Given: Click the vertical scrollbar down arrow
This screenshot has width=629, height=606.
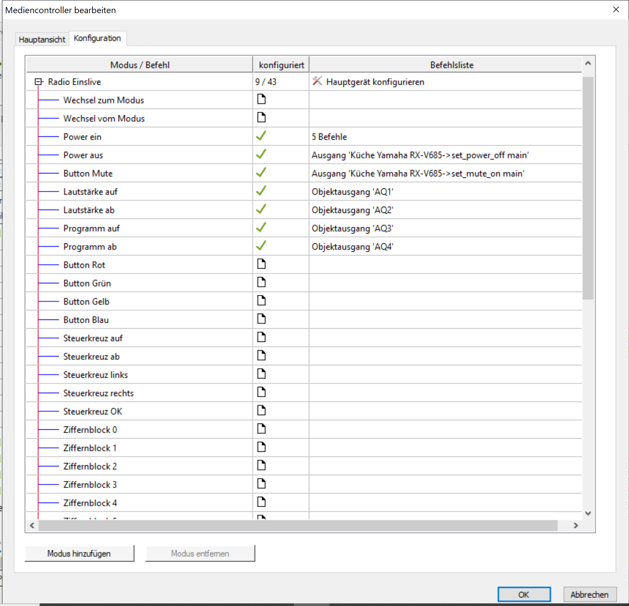Looking at the screenshot, I should [588, 513].
